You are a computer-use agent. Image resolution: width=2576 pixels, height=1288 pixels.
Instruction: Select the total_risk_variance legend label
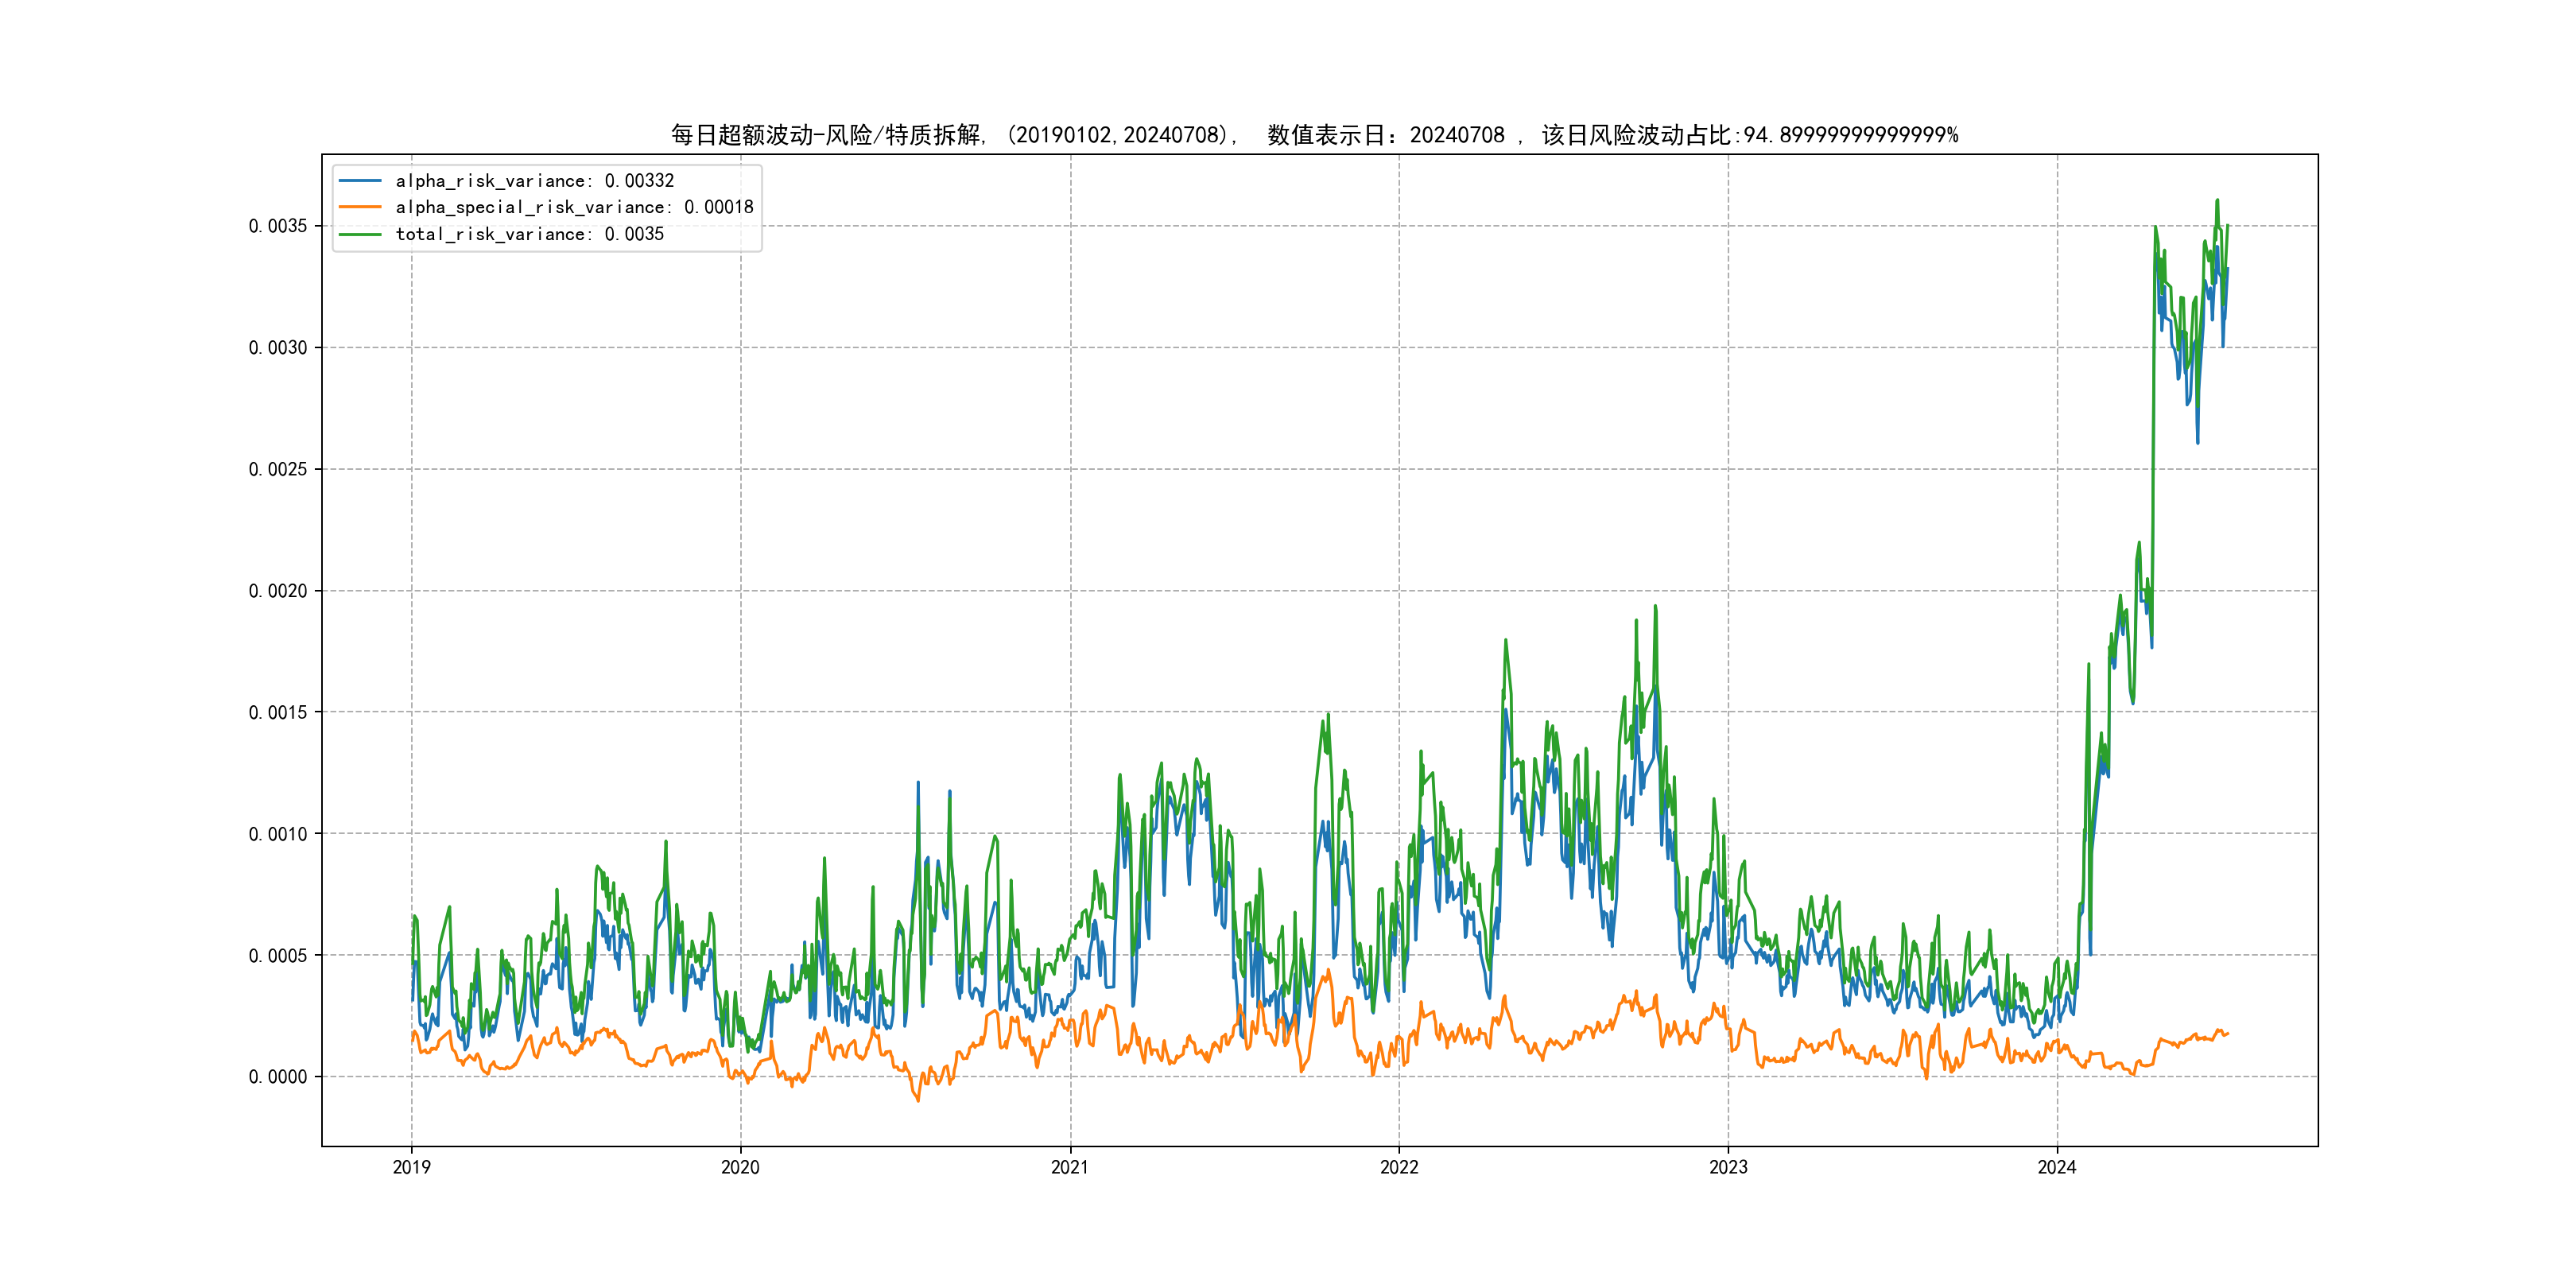(529, 234)
